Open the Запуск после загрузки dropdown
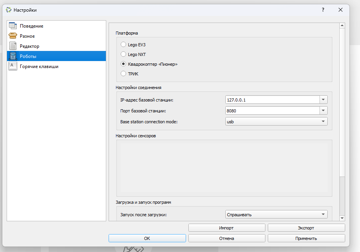 coord(276,214)
